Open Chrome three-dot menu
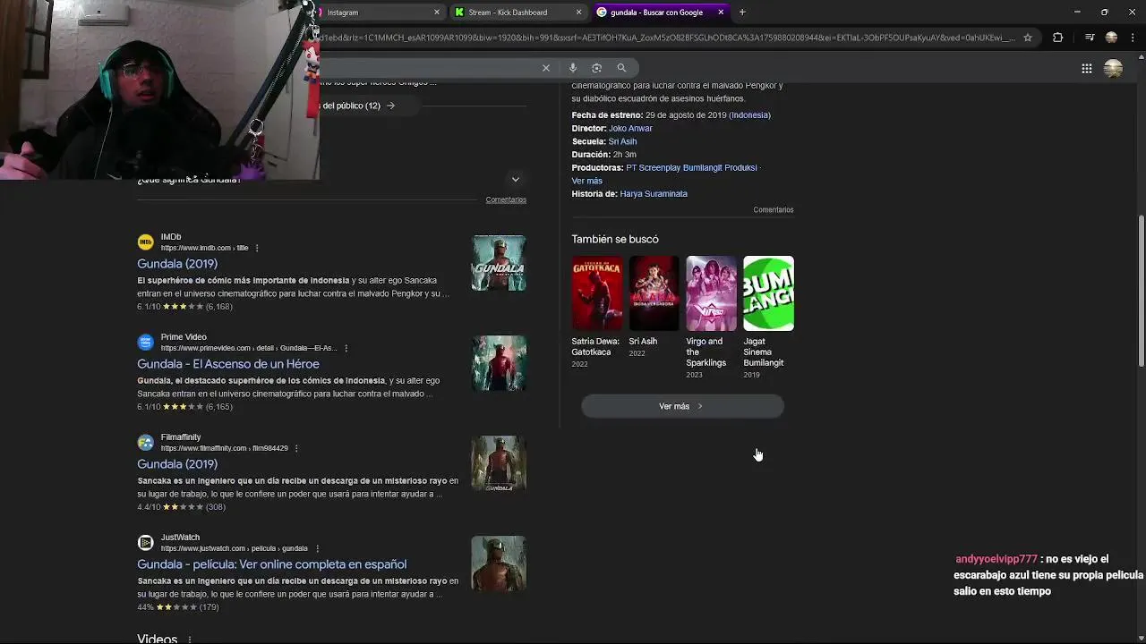The width and height of the screenshot is (1146, 644). tap(1132, 38)
